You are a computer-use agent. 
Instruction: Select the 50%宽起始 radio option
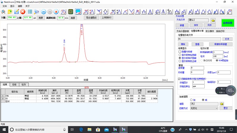click(217, 60)
